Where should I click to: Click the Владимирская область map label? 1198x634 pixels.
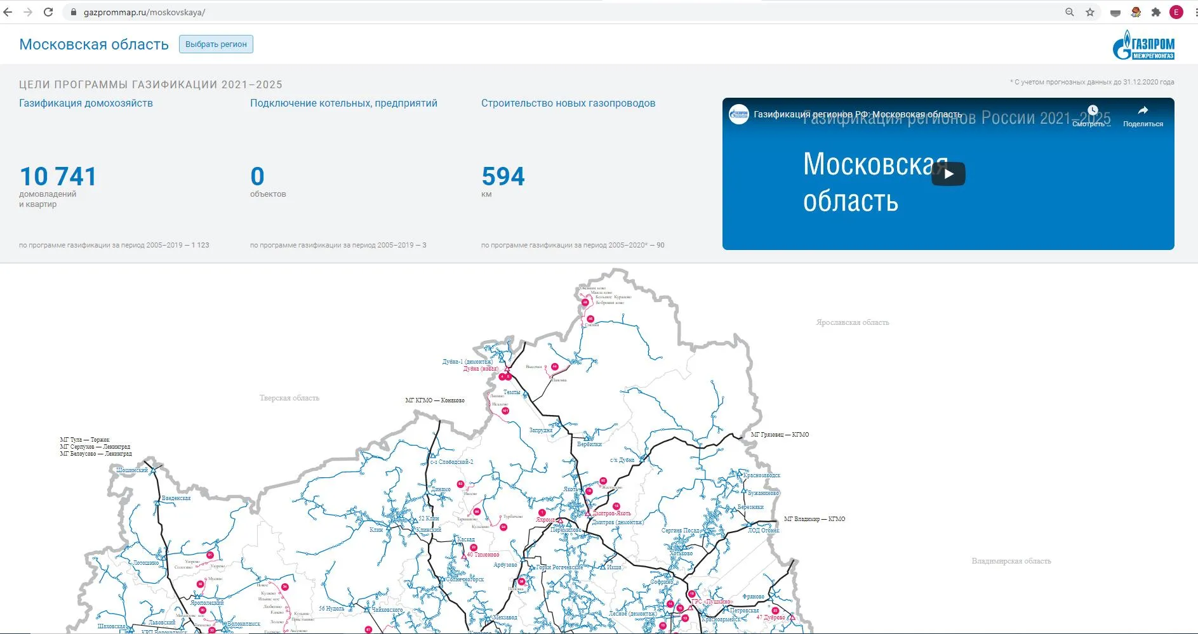[1011, 561]
